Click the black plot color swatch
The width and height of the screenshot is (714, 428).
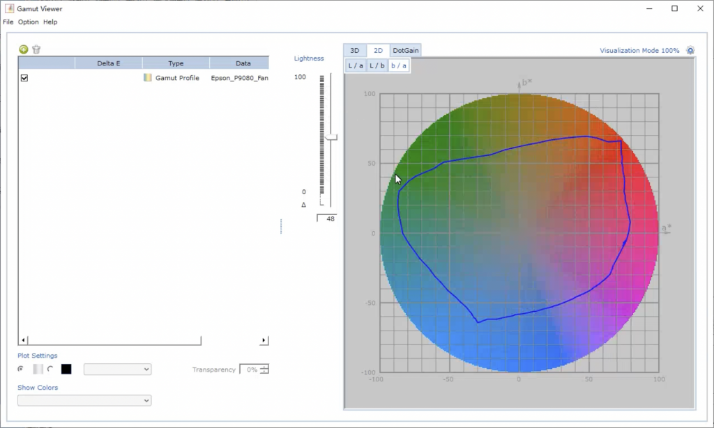tap(66, 369)
